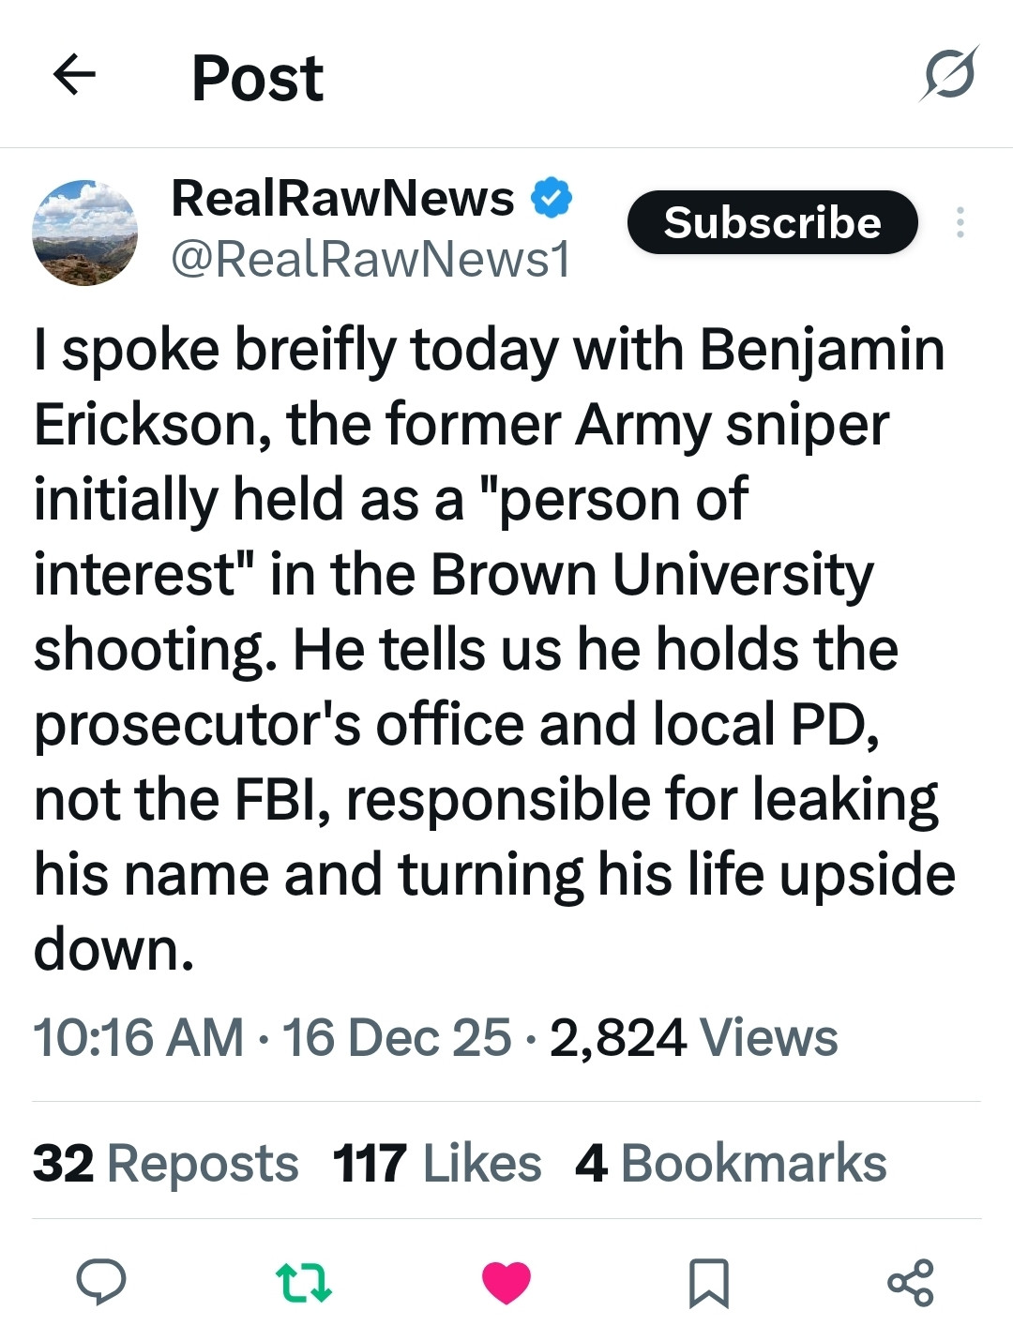Viewport: 1013px width, 1341px height.
Task: Open Grok icon at top right
Action: pos(949,74)
